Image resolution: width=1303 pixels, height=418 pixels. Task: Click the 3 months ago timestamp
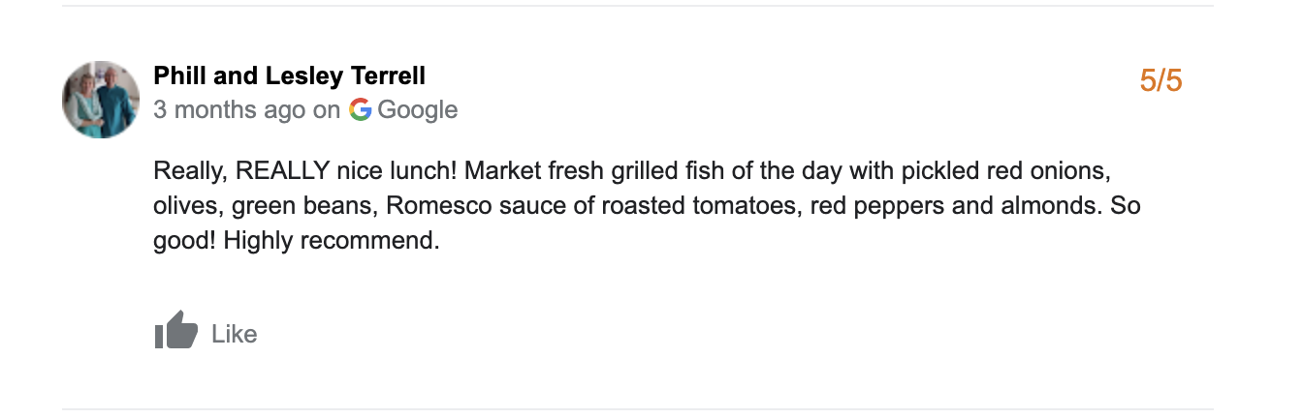pyautogui.click(x=229, y=109)
